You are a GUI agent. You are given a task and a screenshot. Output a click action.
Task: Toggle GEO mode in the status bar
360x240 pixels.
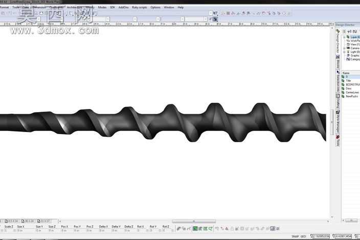303,236
